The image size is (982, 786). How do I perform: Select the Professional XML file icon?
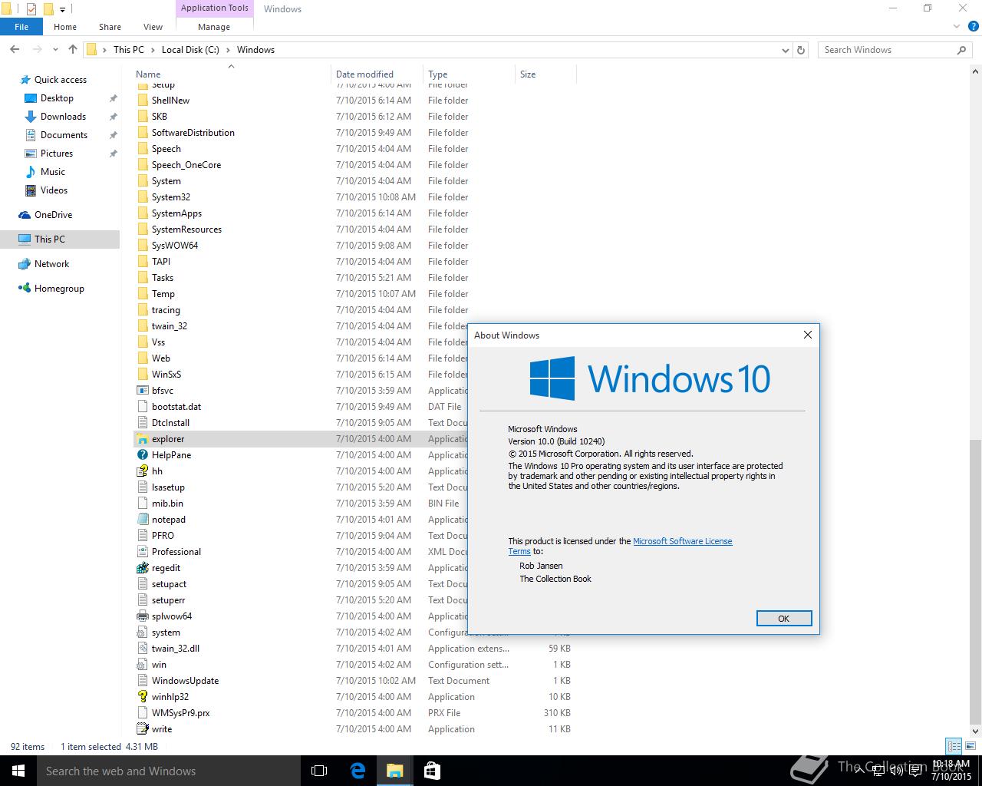tap(142, 552)
